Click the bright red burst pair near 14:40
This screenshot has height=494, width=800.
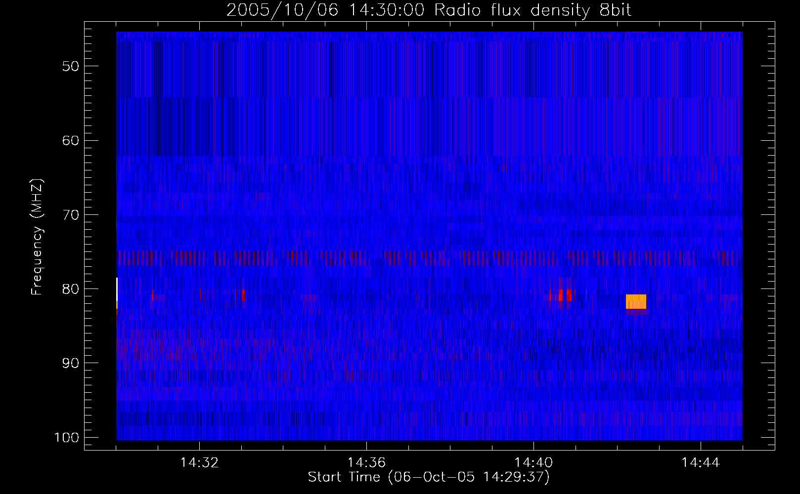point(565,295)
